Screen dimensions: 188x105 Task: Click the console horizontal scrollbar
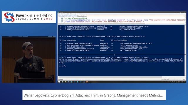(x=110, y=77)
